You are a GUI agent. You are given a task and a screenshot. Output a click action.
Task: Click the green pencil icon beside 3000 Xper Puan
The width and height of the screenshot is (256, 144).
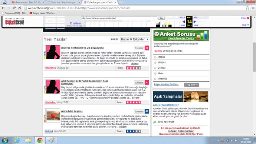click(x=154, y=122)
